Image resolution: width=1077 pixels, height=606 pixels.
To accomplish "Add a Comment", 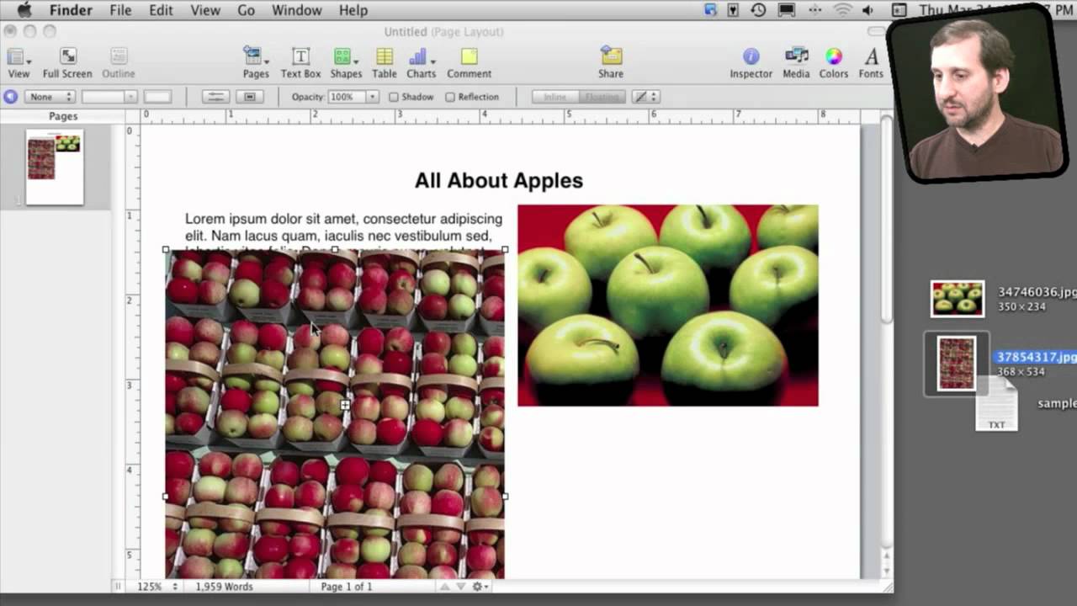I will click(469, 63).
